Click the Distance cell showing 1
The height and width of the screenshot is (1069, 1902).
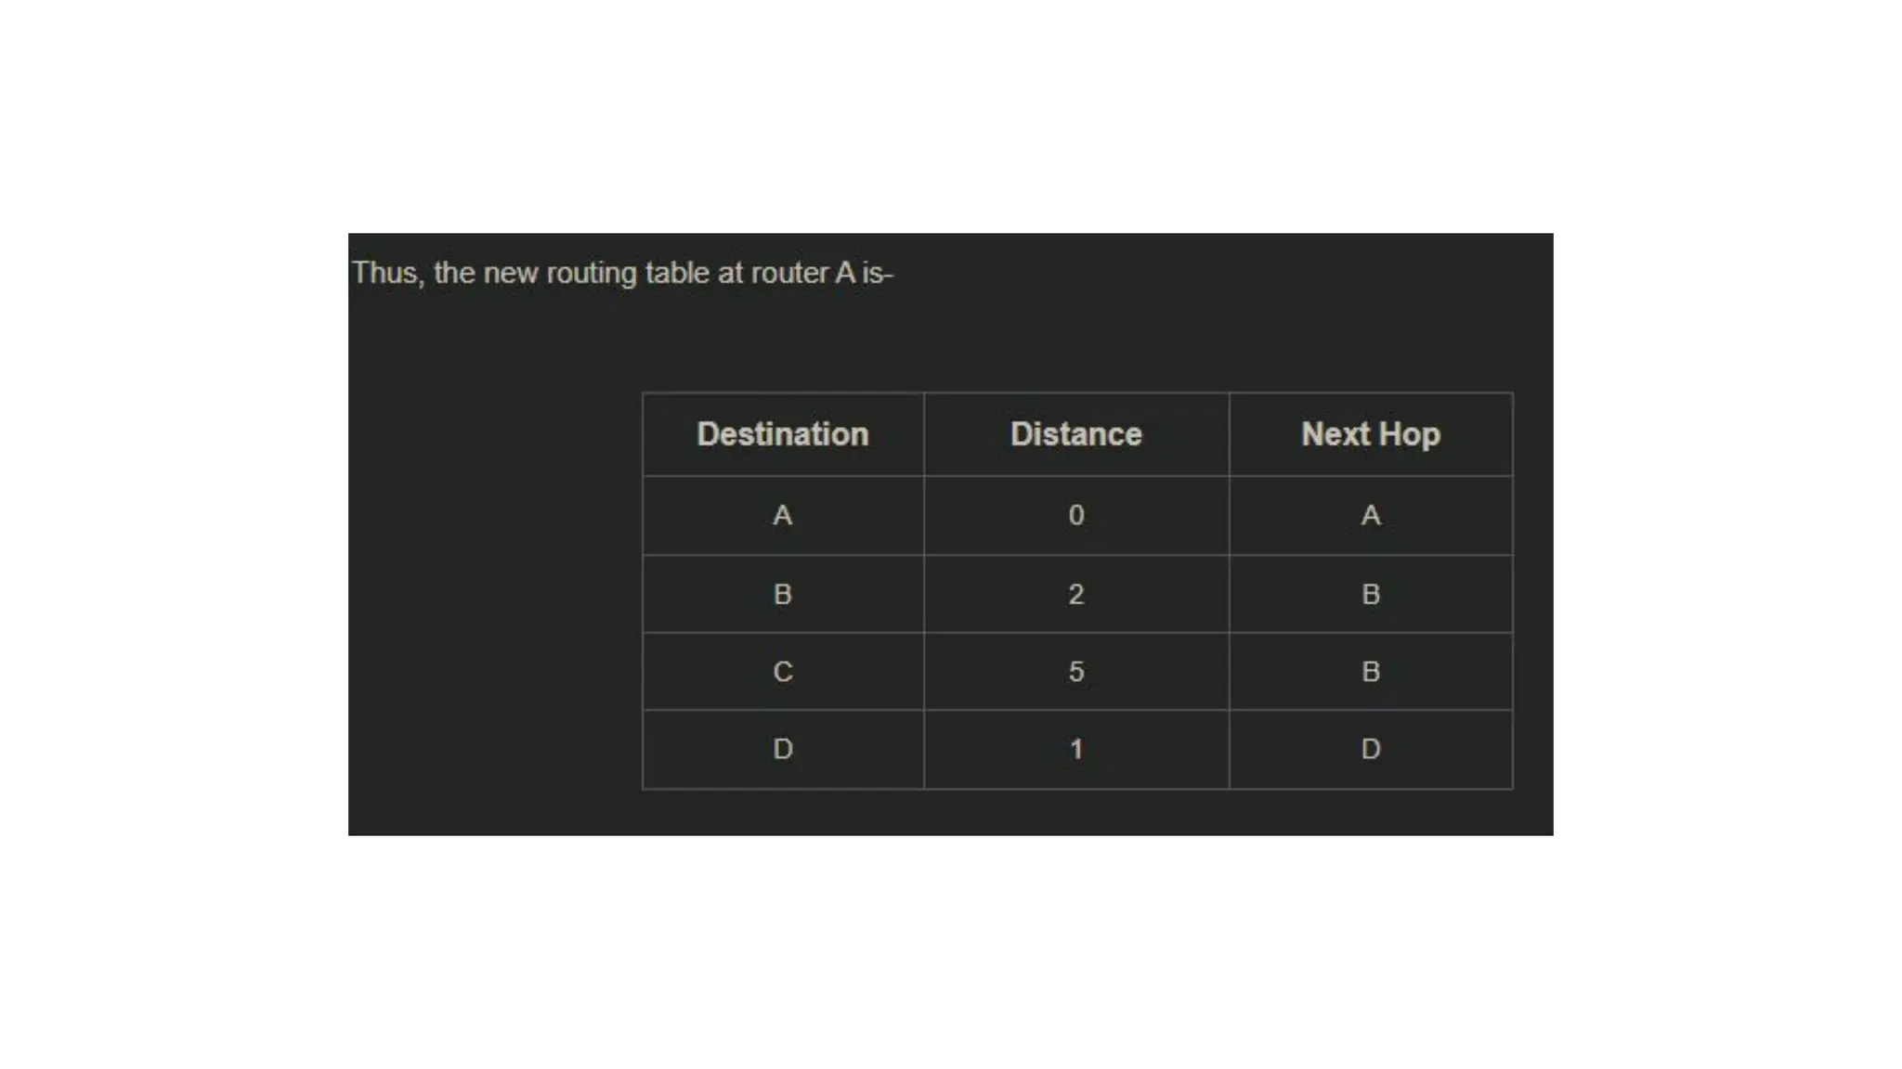click(x=1075, y=749)
